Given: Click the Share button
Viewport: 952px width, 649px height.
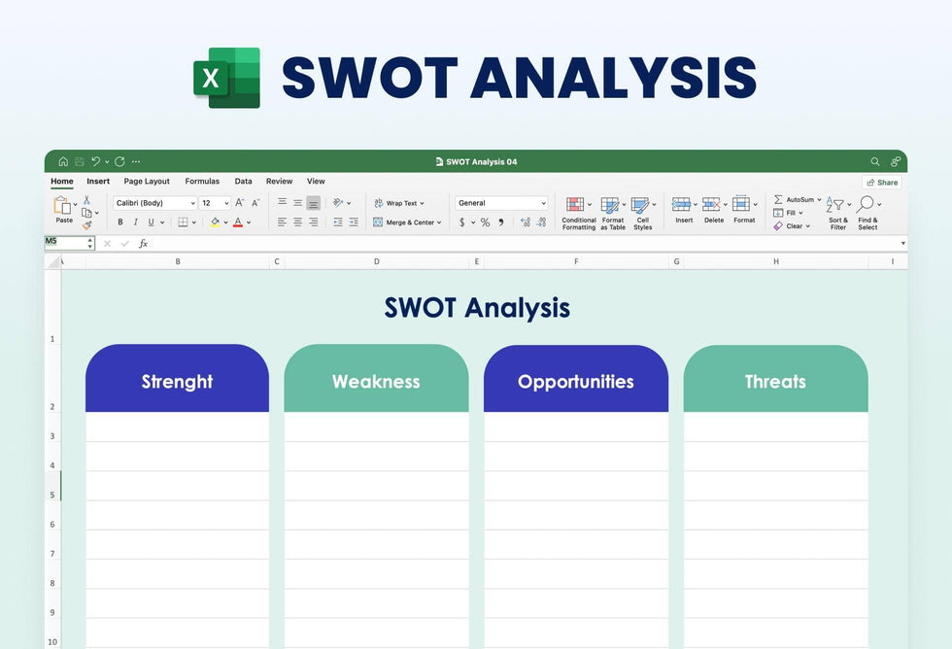Looking at the screenshot, I should [882, 183].
